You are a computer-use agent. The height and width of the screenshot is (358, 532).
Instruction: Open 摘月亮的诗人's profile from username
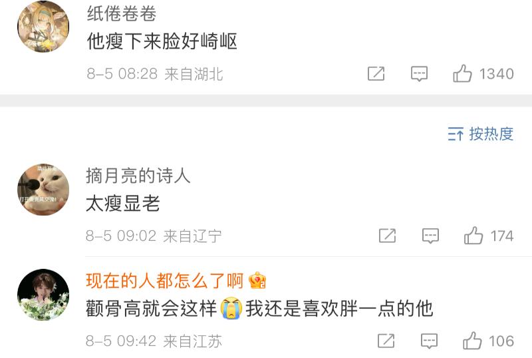[138, 176]
